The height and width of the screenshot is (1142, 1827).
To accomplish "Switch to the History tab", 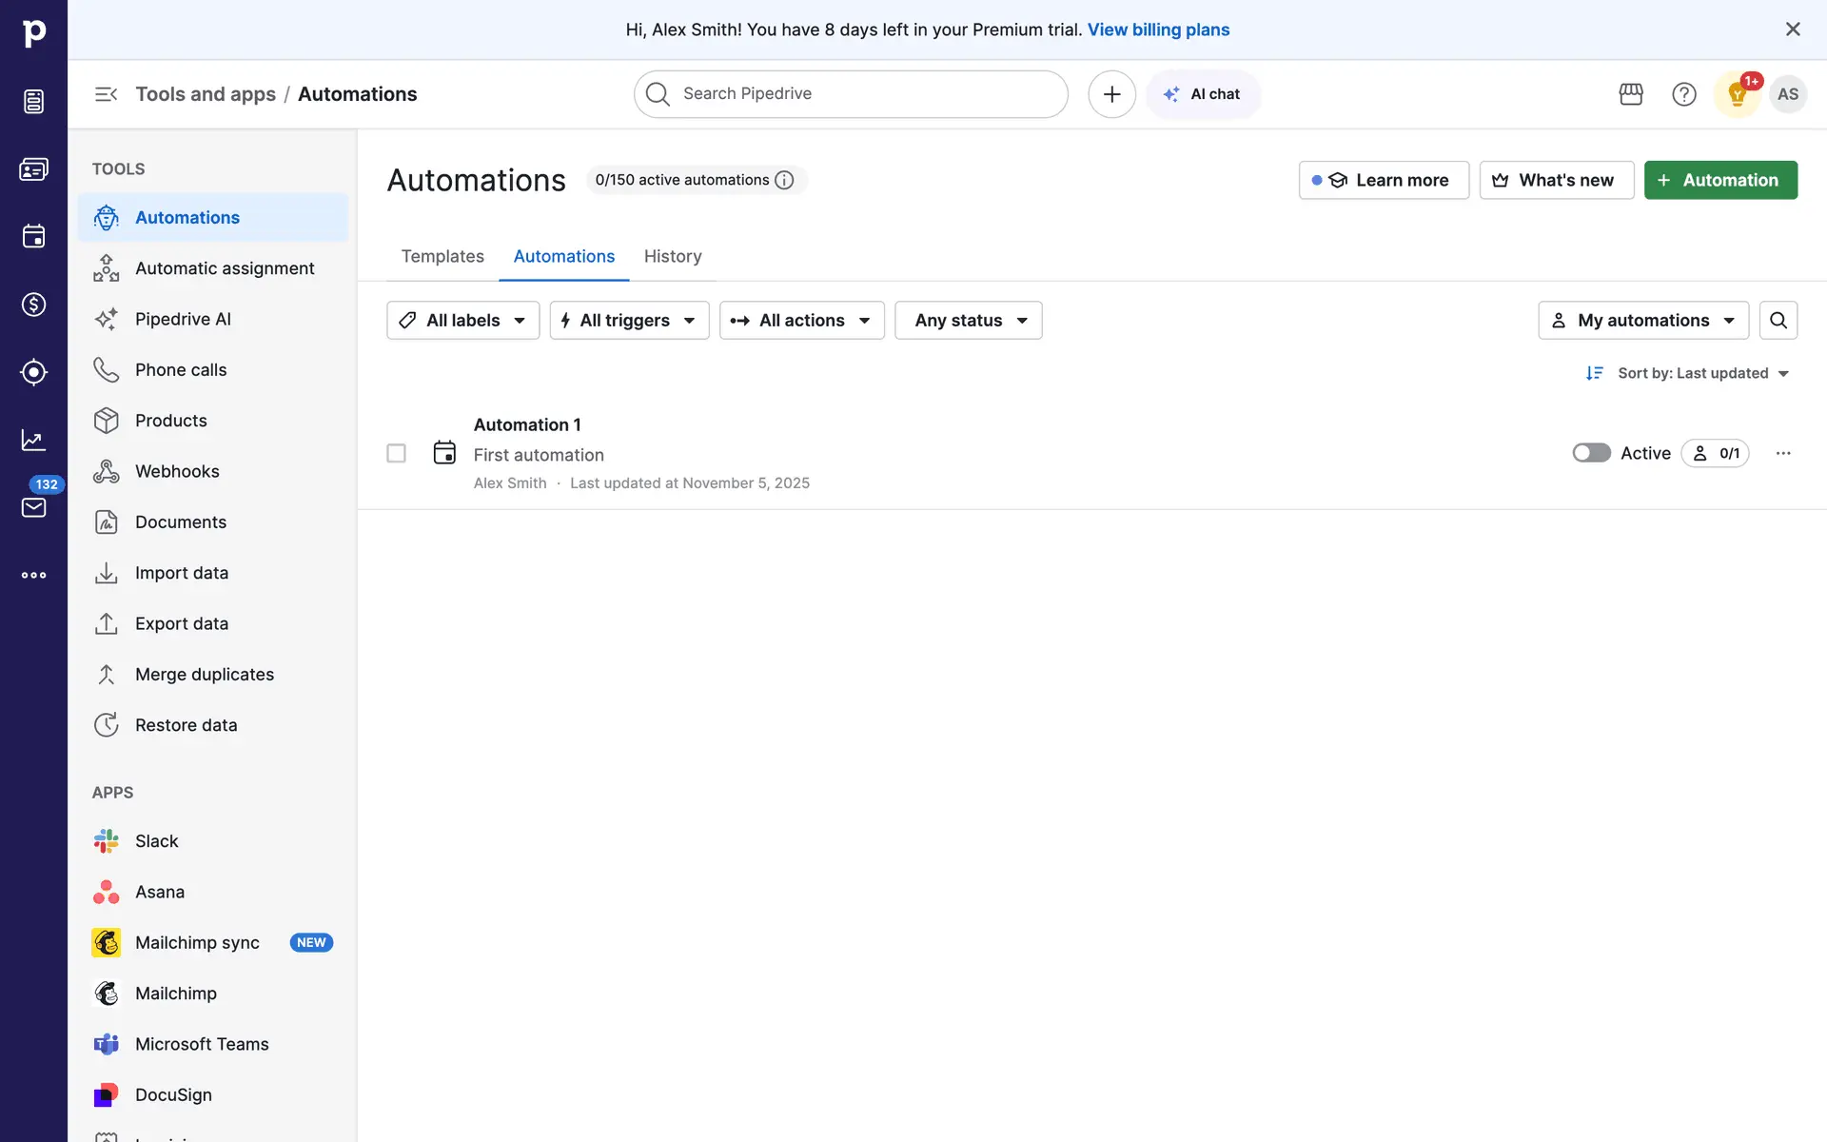I will [673, 256].
